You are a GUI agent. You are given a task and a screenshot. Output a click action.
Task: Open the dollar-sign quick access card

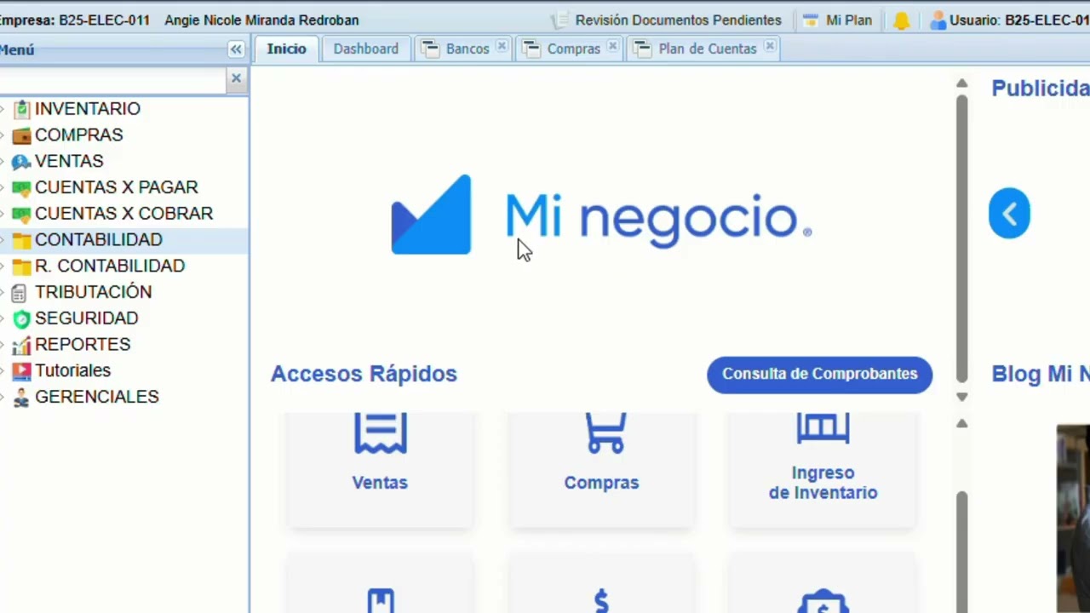click(601, 583)
